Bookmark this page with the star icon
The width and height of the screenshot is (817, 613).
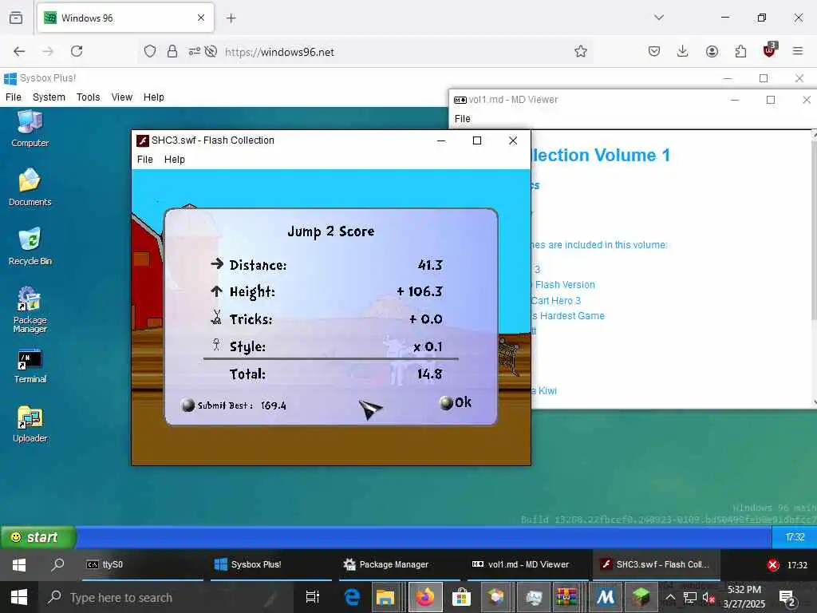point(581,51)
